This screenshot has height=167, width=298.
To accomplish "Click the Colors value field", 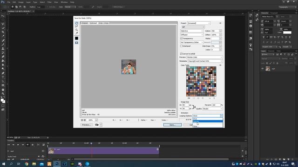I will click(x=215, y=31).
